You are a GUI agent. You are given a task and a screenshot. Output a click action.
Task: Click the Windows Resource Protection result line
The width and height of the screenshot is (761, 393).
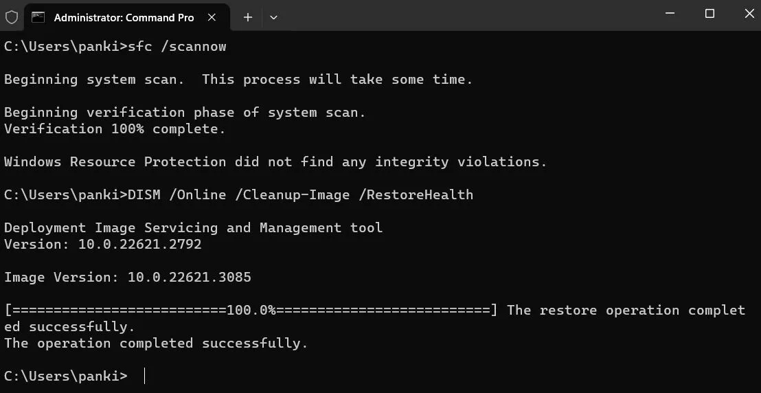click(275, 161)
